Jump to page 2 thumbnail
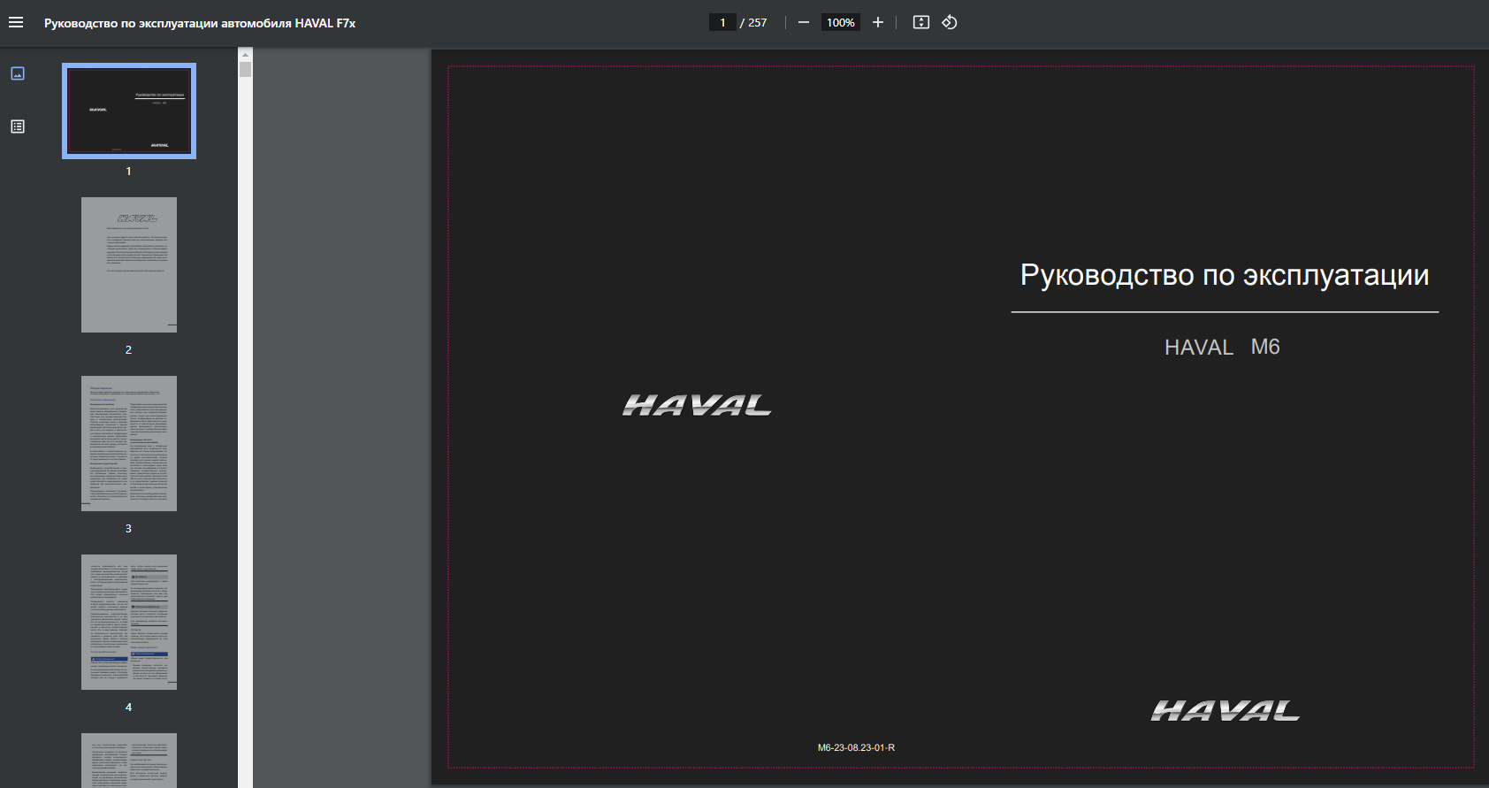 pos(129,264)
